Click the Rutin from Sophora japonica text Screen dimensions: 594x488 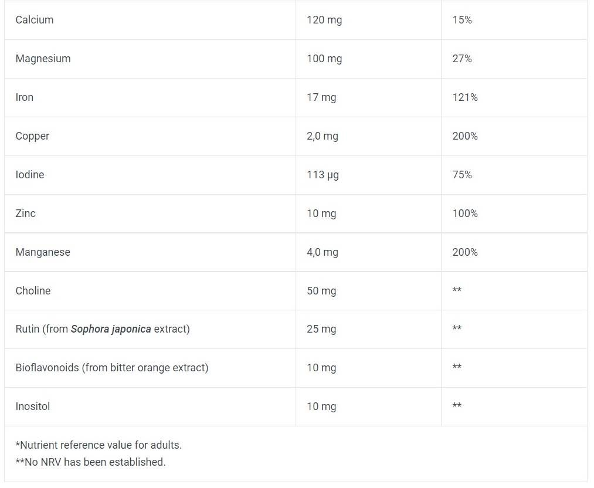click(x=103, y=329)
